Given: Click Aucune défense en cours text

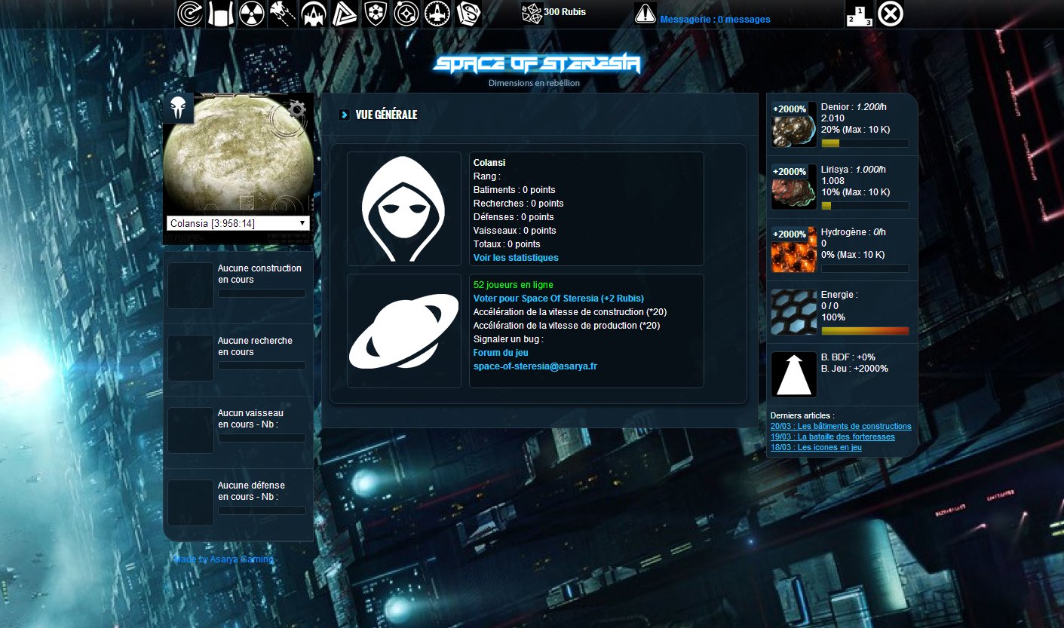Looking at the screenshot, I should (x=252, y=491).
